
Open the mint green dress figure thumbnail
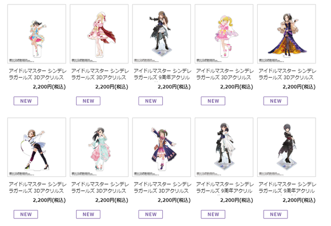click(x=99, y=147)
